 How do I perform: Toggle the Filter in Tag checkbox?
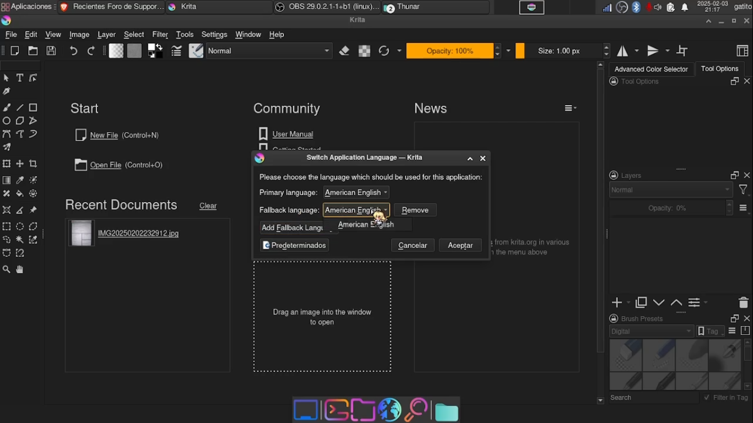pos(707,398)
